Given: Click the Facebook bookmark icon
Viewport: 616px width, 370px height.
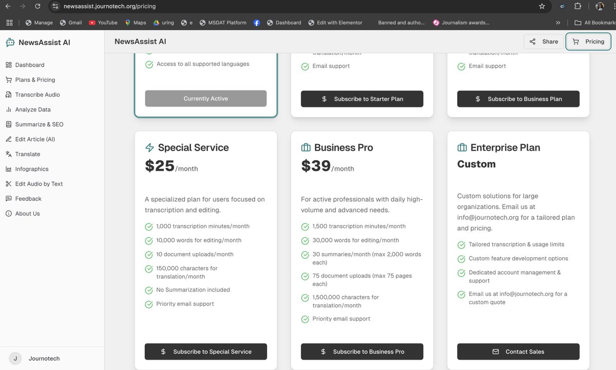Looking at the screenshot, I should point(257,23).
